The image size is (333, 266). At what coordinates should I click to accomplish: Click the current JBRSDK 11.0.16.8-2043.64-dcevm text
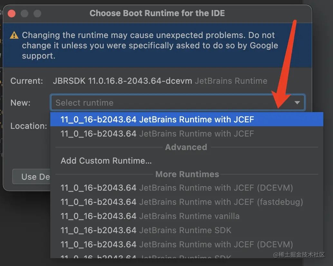pos(122,81)
